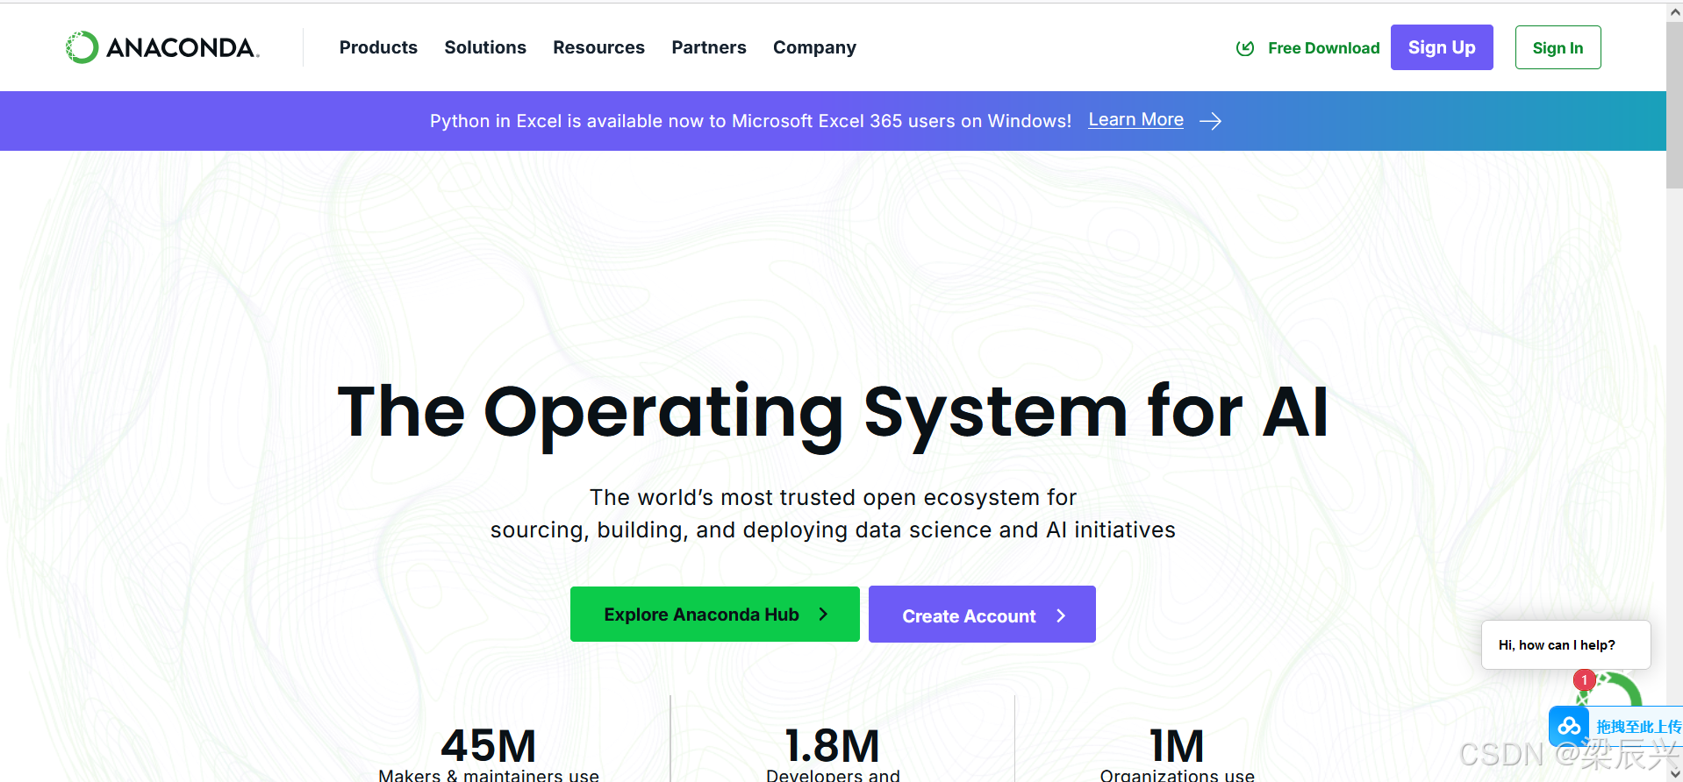Screen dimensions: 1683x782
Task: Click the arrow icon after Learn More
Action: [1211, 121]
